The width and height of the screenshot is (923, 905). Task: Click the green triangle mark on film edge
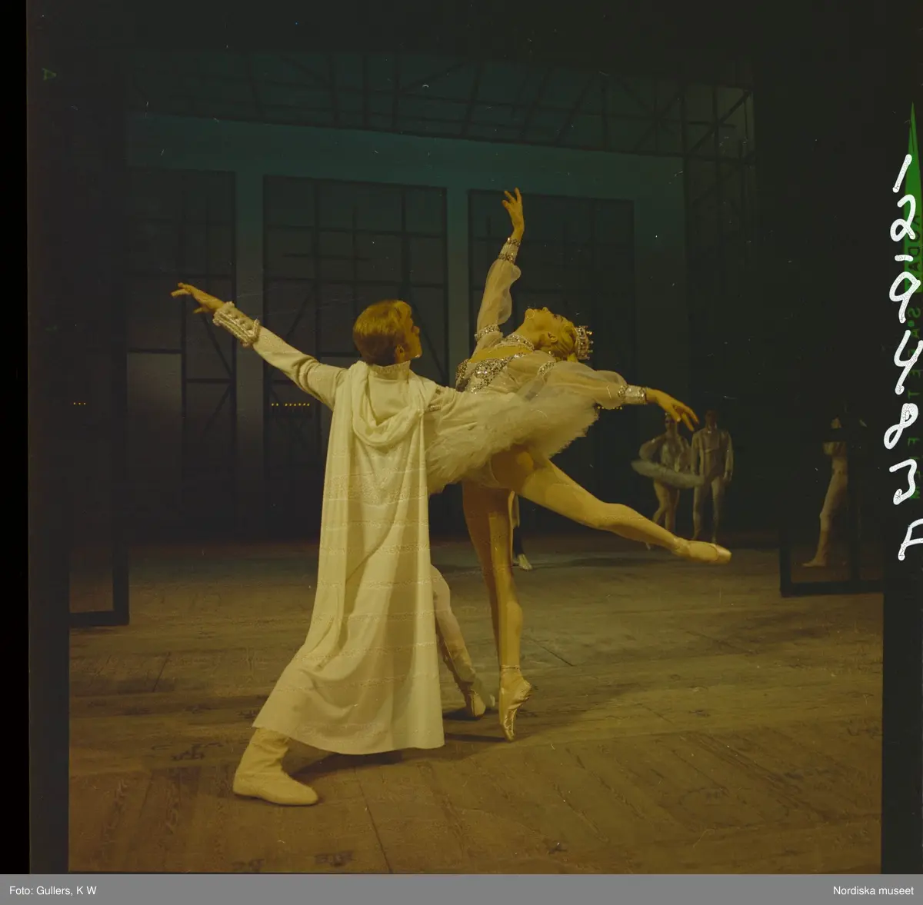tap(913, 146)
